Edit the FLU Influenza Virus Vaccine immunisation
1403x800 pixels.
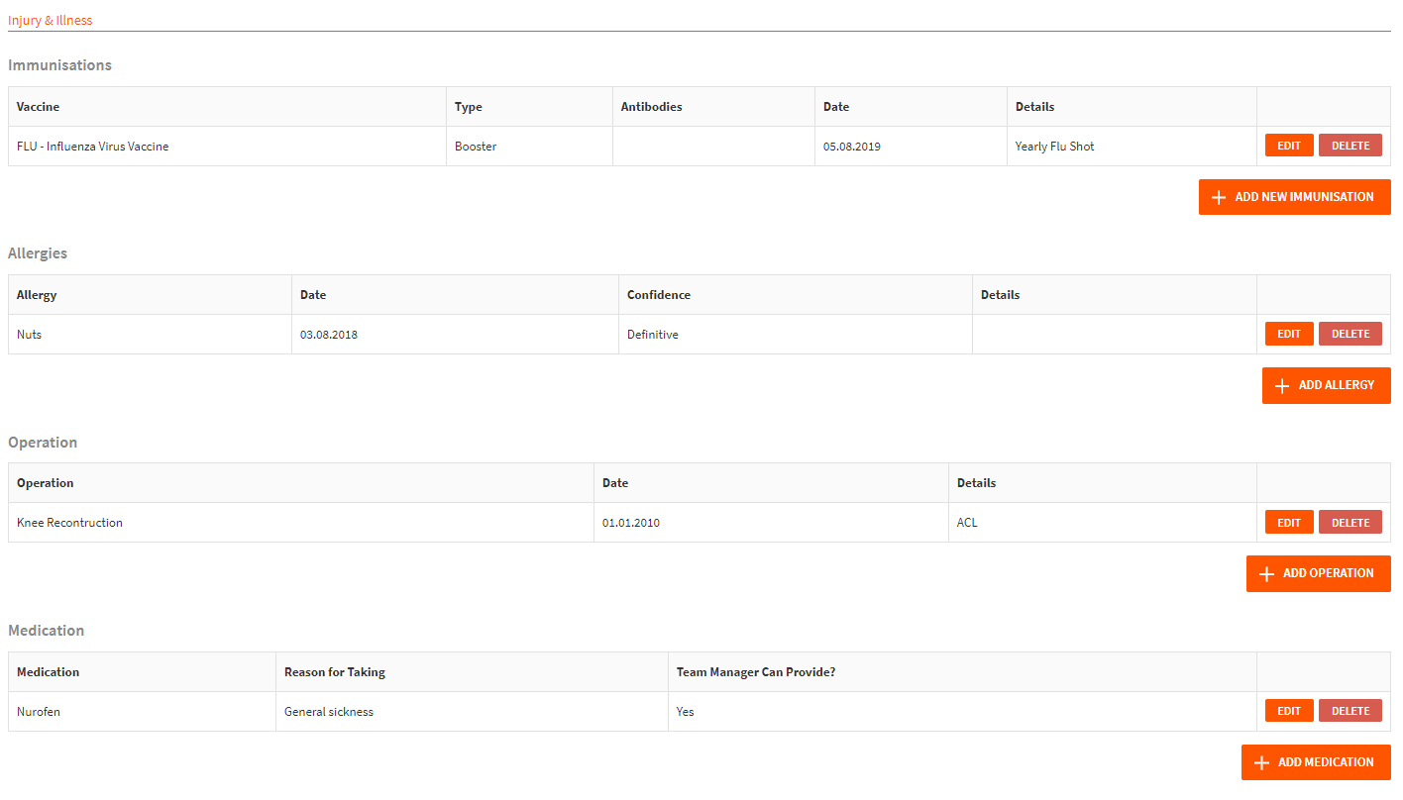coord(1289,146)
